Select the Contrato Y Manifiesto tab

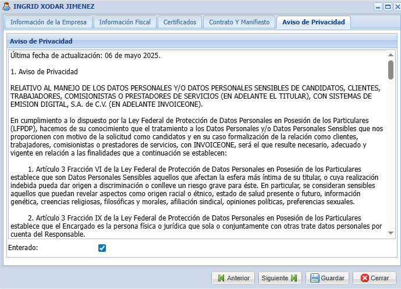tap(239, 22)
